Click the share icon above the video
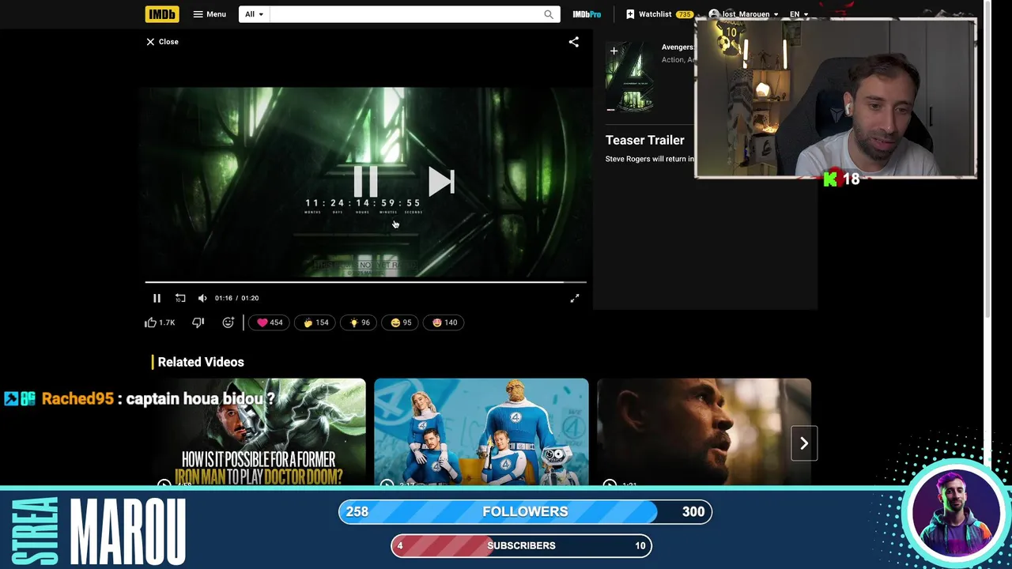This screenshot has height=569, width=1012. 574,42
